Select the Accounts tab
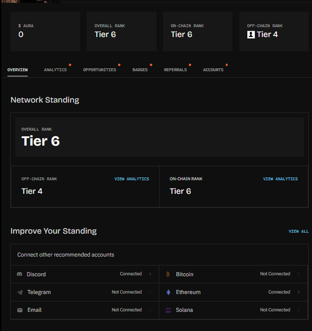The width and height of the screenshot is (312, 331). tap(213, 70)
